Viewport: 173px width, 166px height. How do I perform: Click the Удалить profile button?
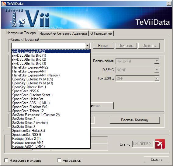coord(149,46)
